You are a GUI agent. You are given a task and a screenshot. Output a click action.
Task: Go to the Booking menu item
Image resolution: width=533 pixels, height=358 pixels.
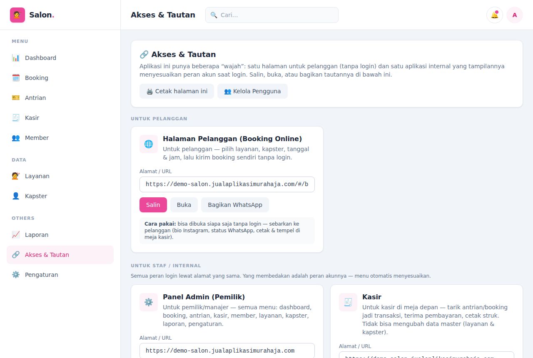60,78
